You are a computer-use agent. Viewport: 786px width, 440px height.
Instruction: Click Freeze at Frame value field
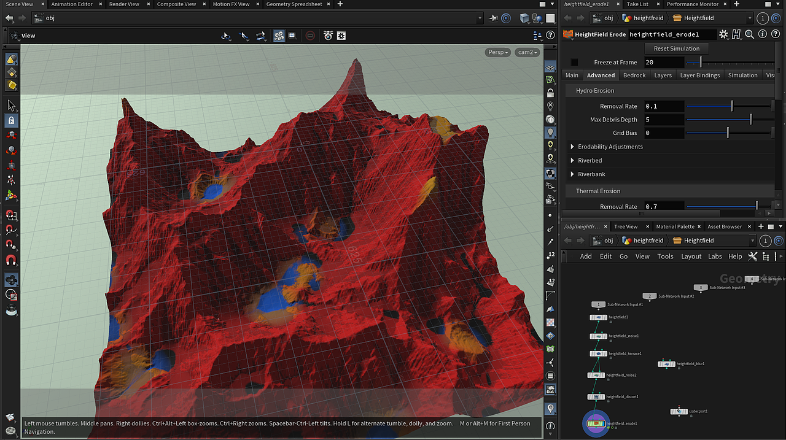click(x=664, y=62)
